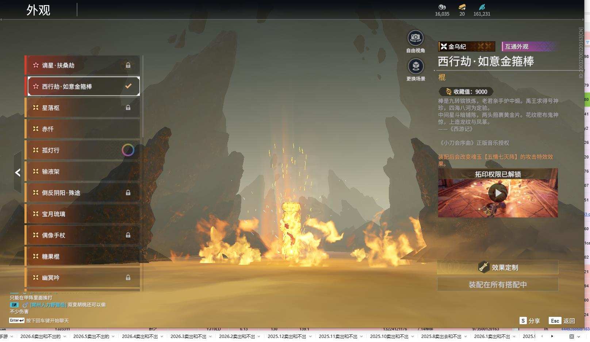Select the 星落枢 skin
The image size is (590, 342).
[x=83, y=107]
